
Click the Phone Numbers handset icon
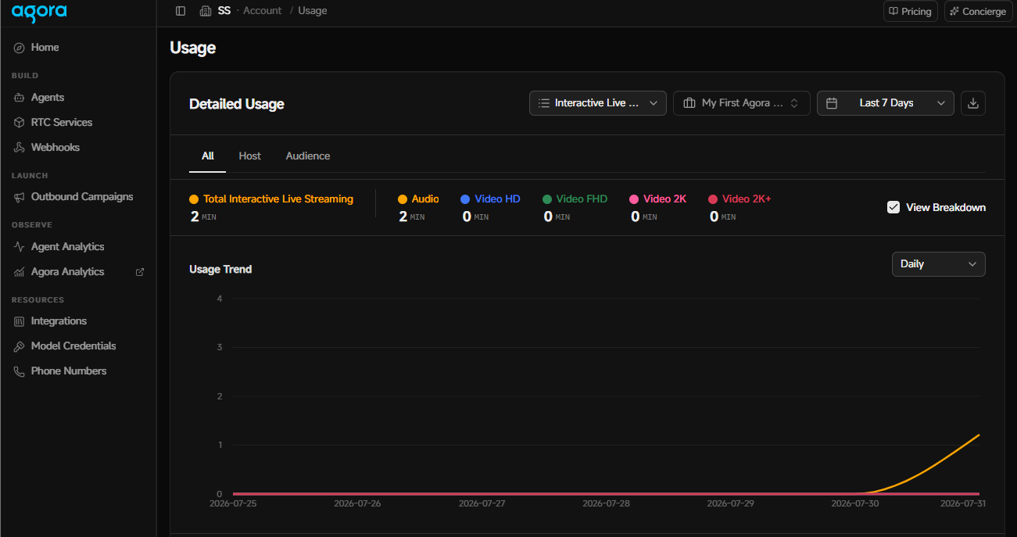[20, 371]
